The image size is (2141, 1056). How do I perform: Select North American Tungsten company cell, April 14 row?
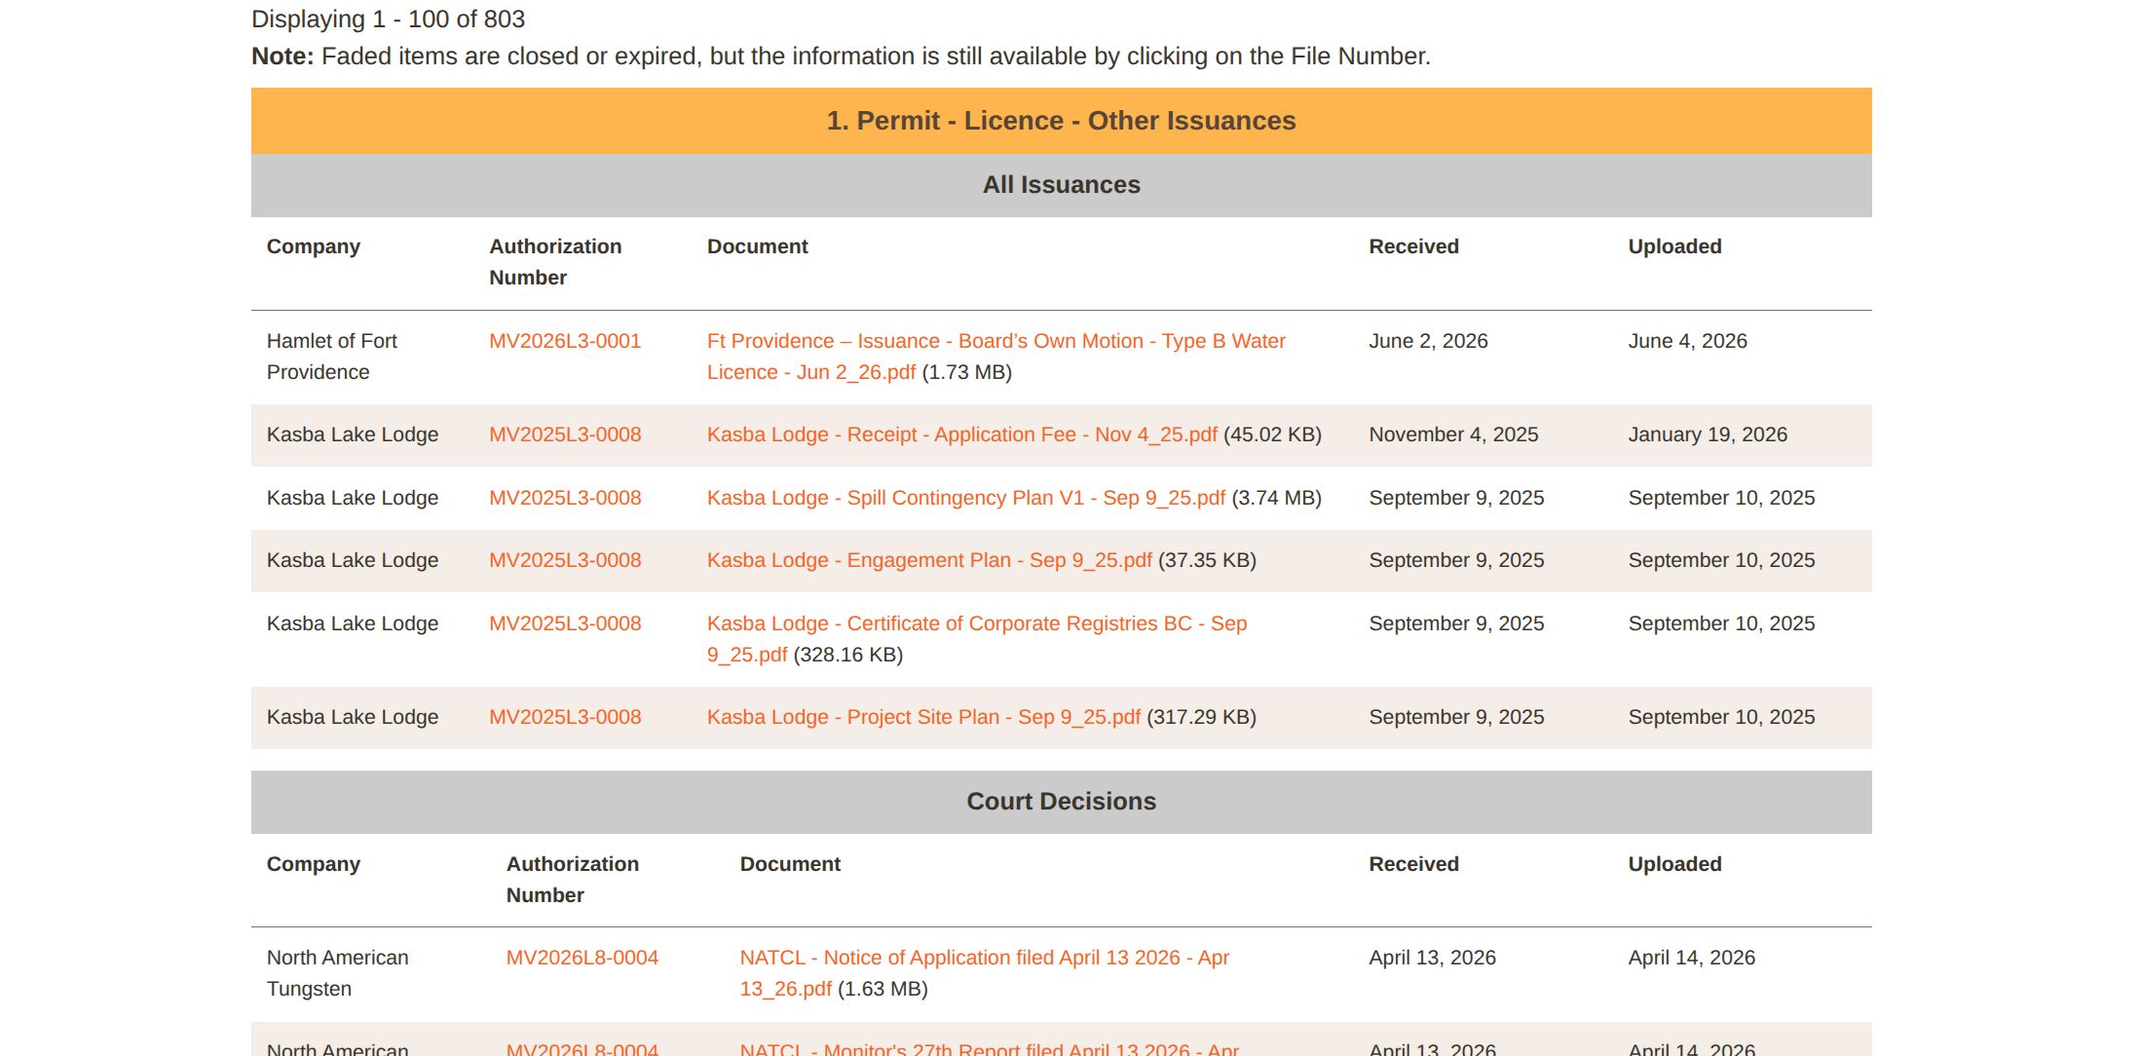[338, 973]
